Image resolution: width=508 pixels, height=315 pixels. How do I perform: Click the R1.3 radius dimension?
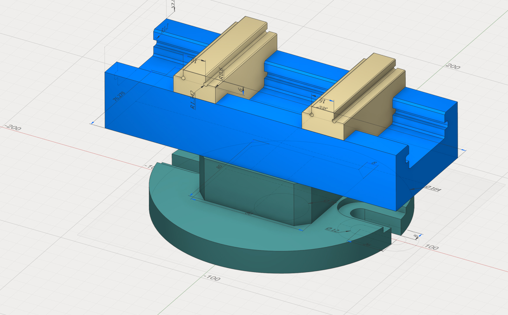165,28
